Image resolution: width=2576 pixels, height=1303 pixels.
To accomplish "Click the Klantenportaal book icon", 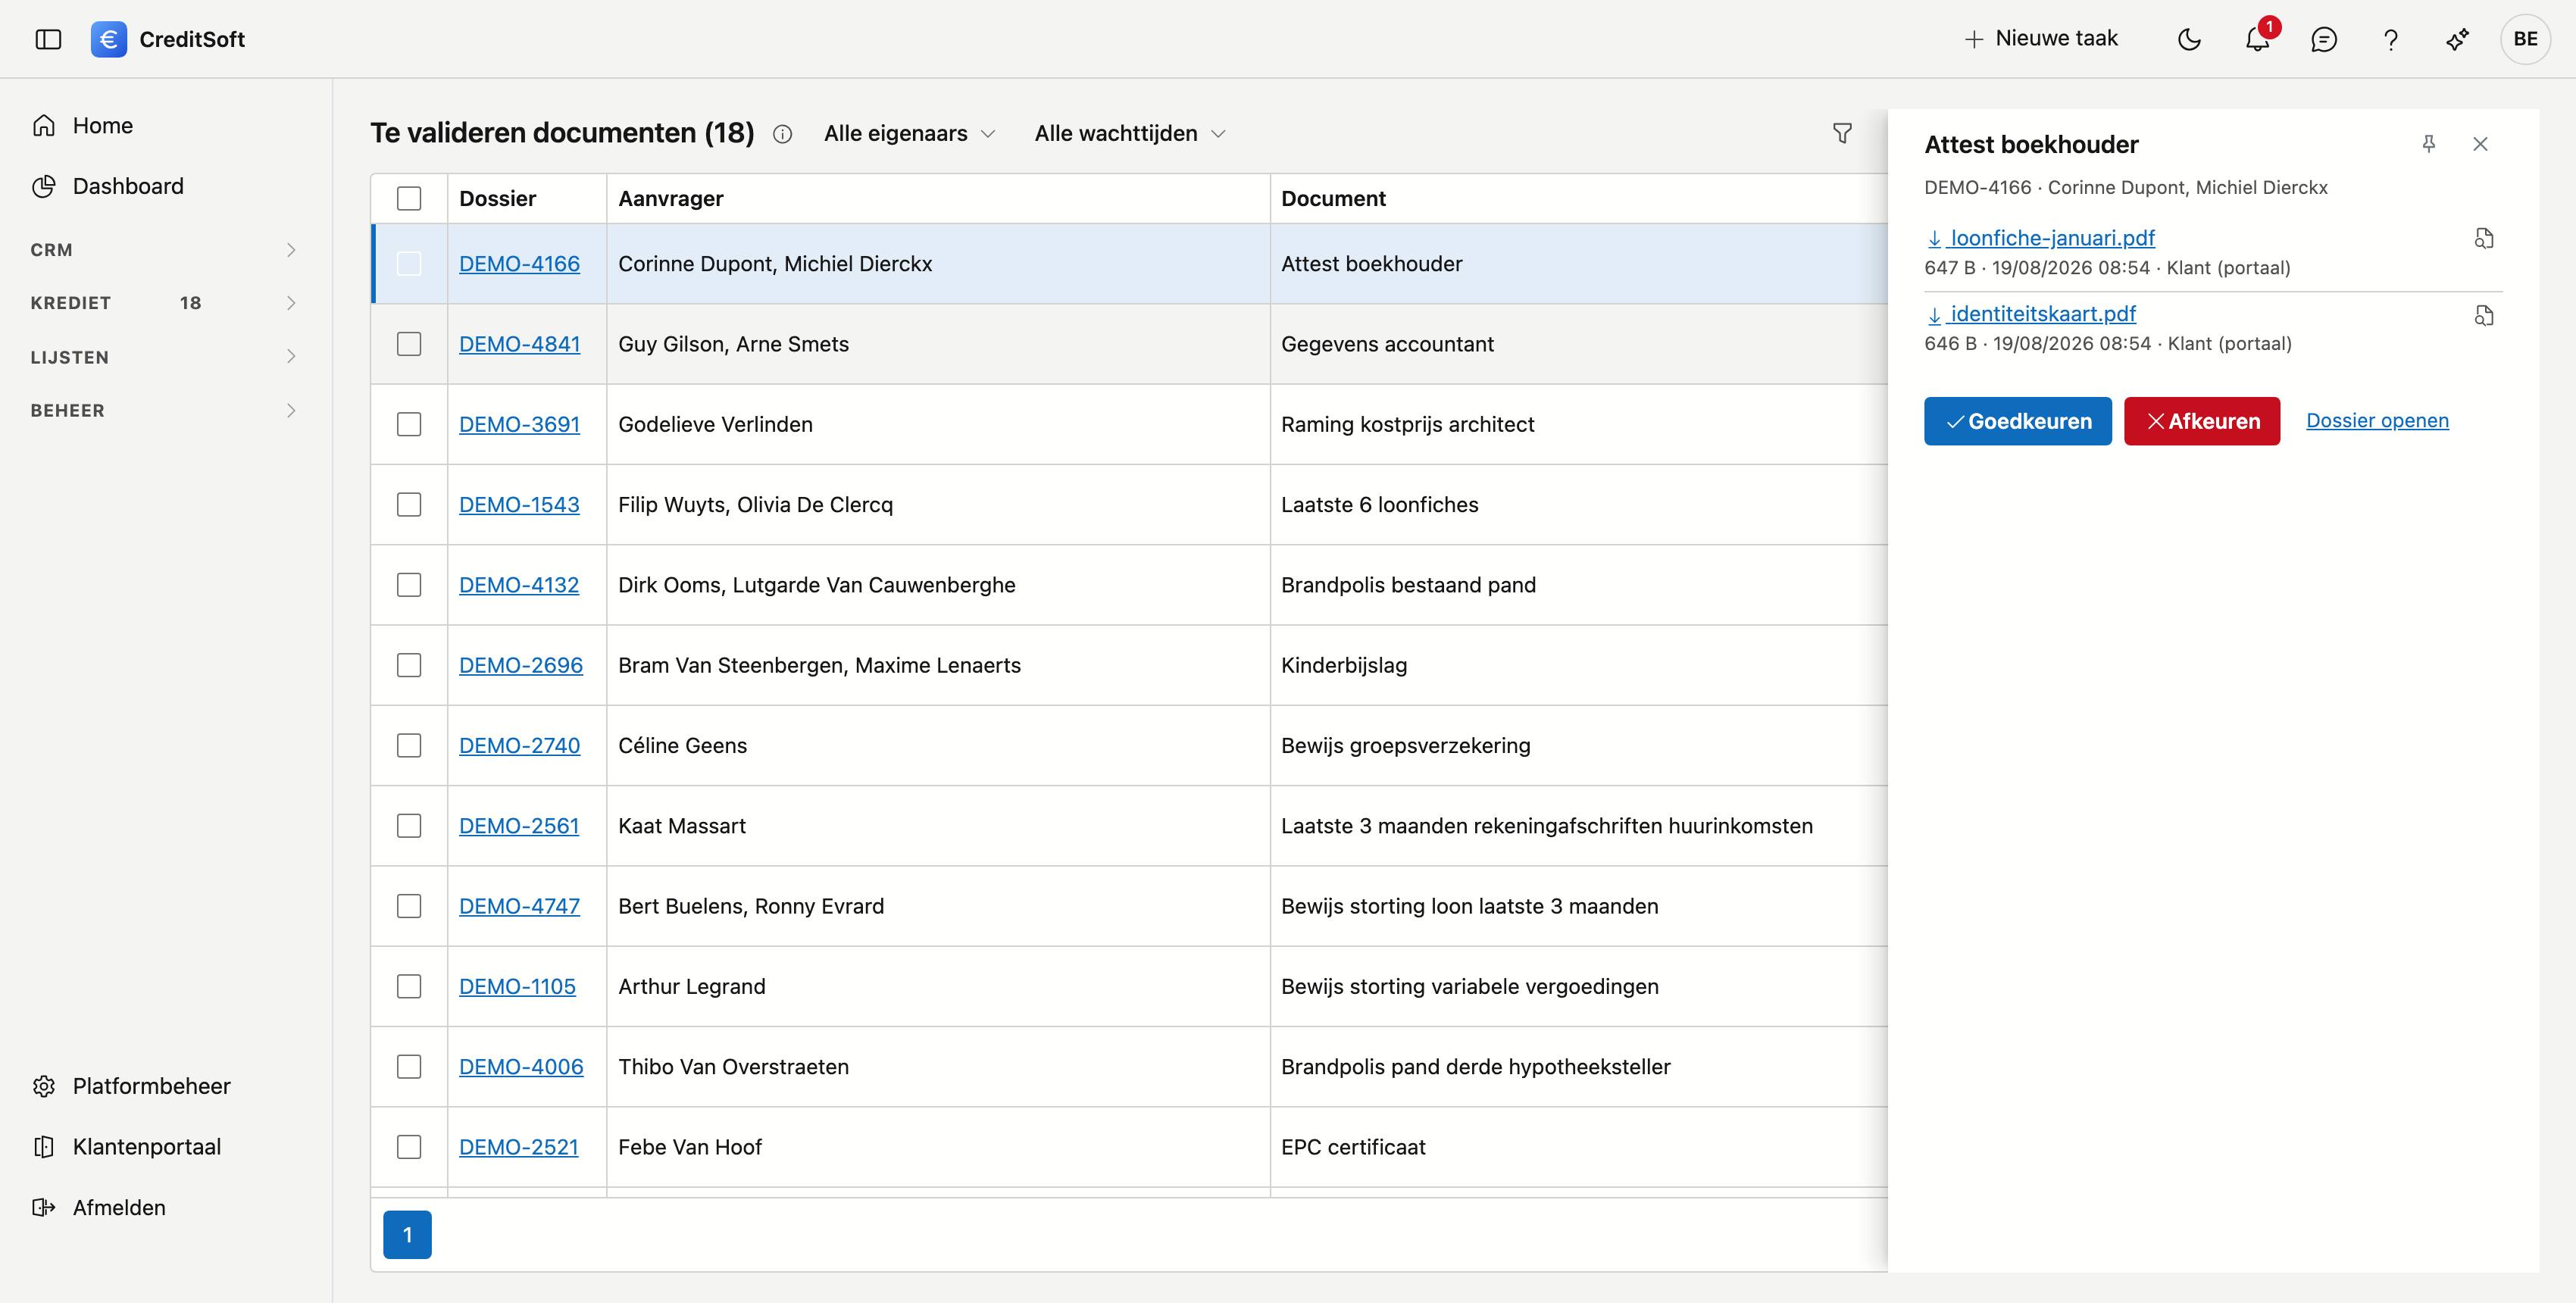I will pos(44,1147).
